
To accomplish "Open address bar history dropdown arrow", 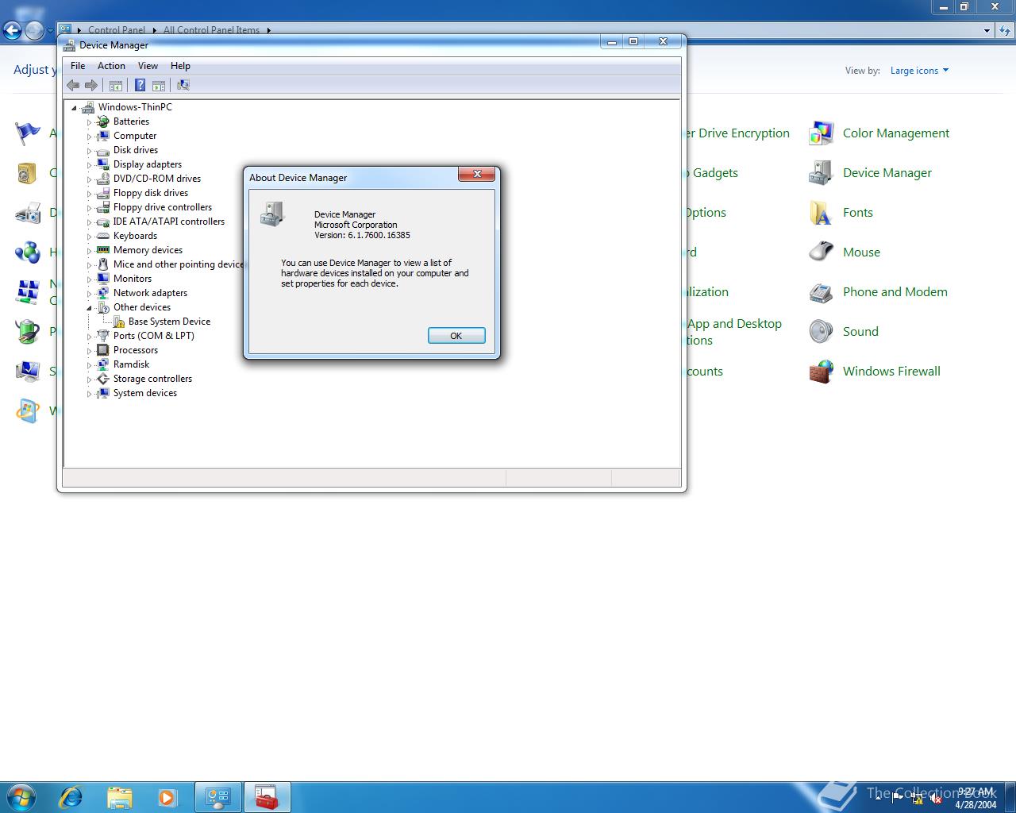I will [987, 30].
